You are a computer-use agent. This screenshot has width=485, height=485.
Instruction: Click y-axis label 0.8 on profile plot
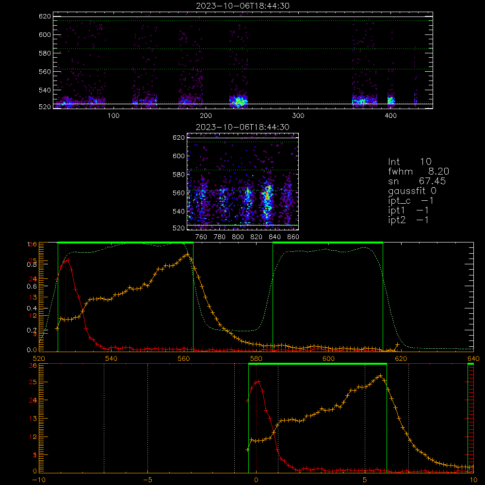coord(32,264)
